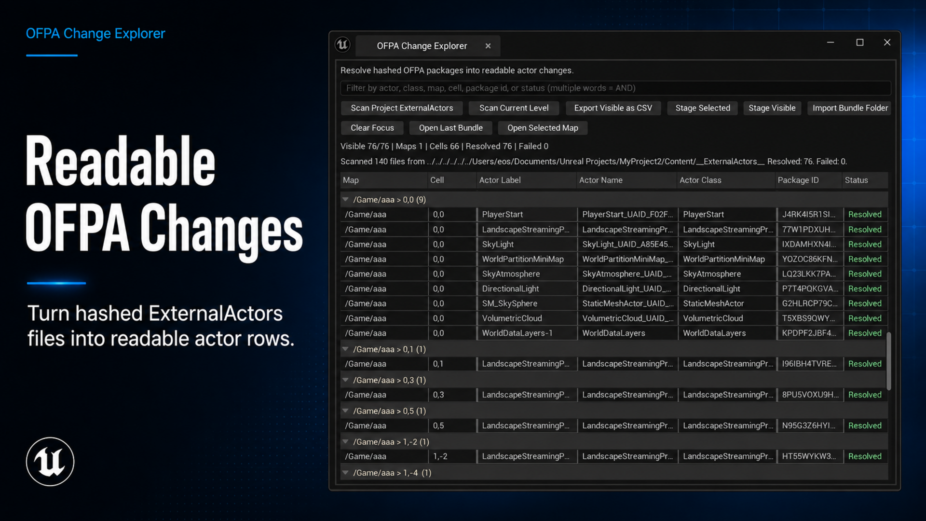Click the OFPA Change Explorer heading text
Screen dimensions: 926x521
[95, 34]
